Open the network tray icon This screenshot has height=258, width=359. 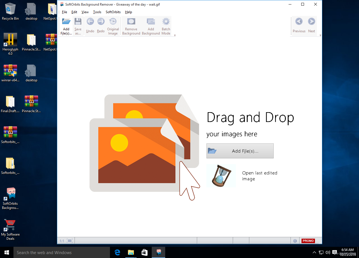pyautogui.click(x=321, y=252)
